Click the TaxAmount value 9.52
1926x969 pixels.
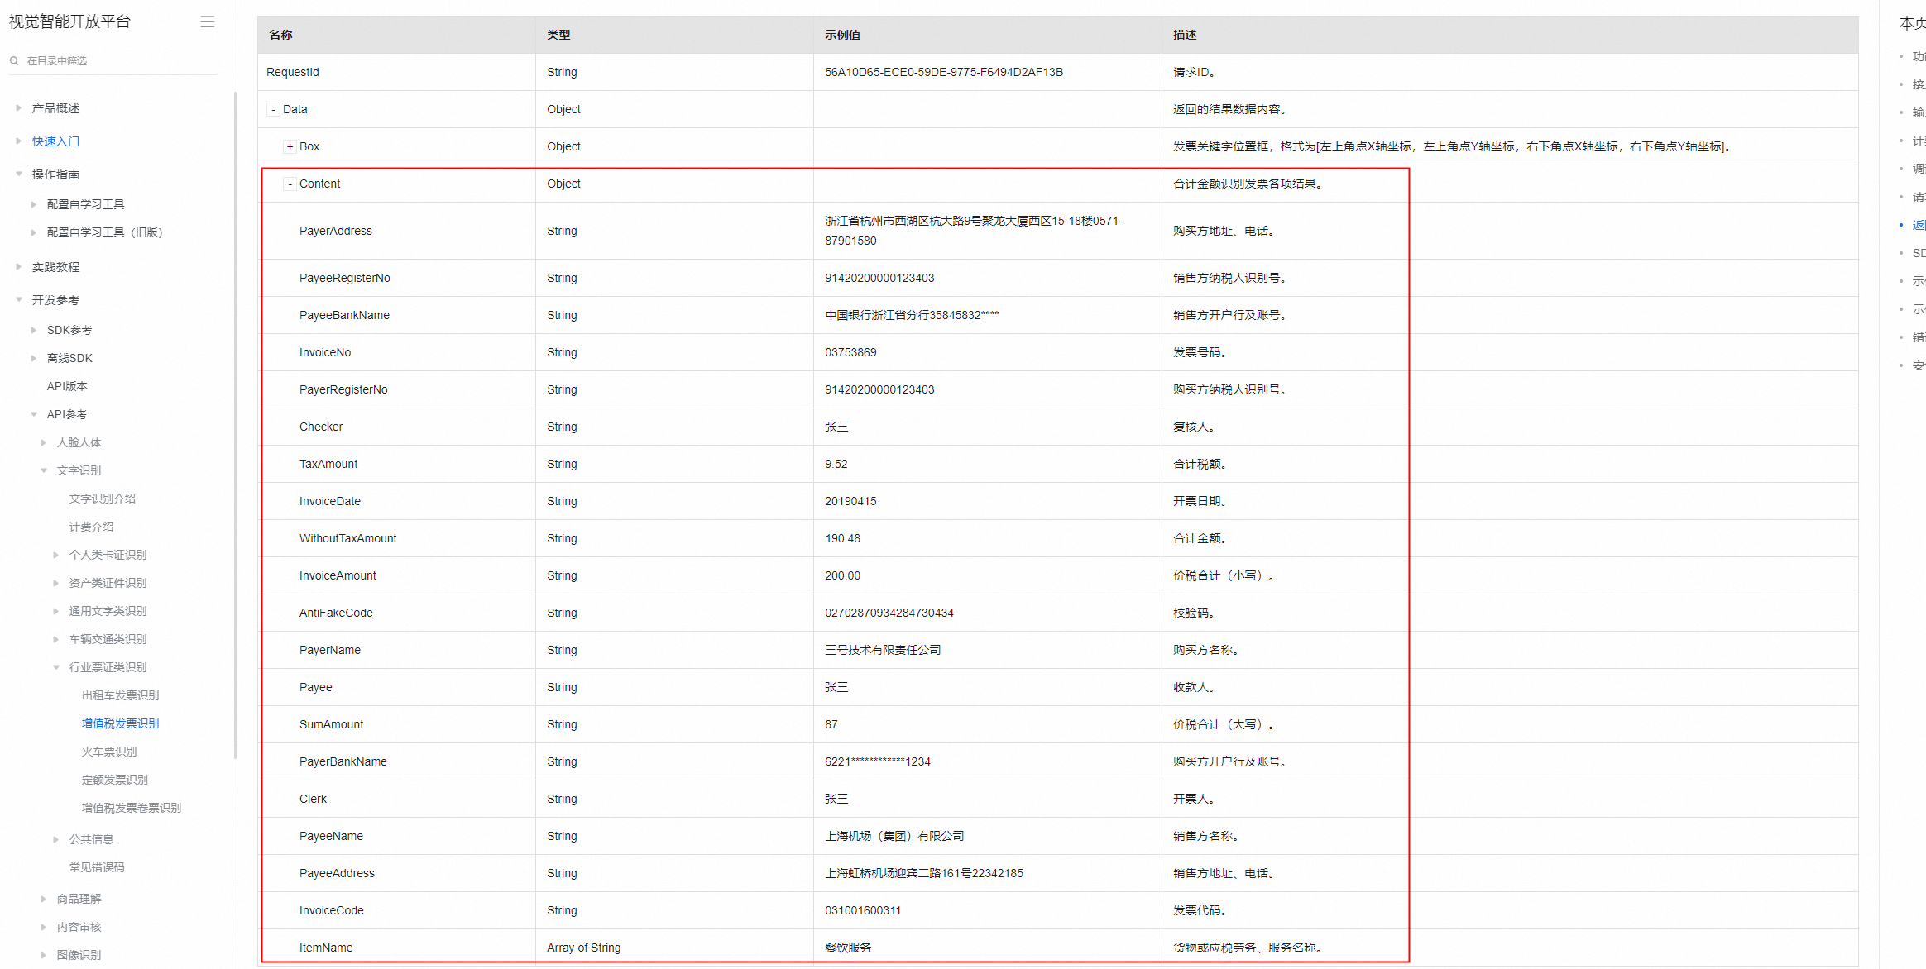coord(836,464)
